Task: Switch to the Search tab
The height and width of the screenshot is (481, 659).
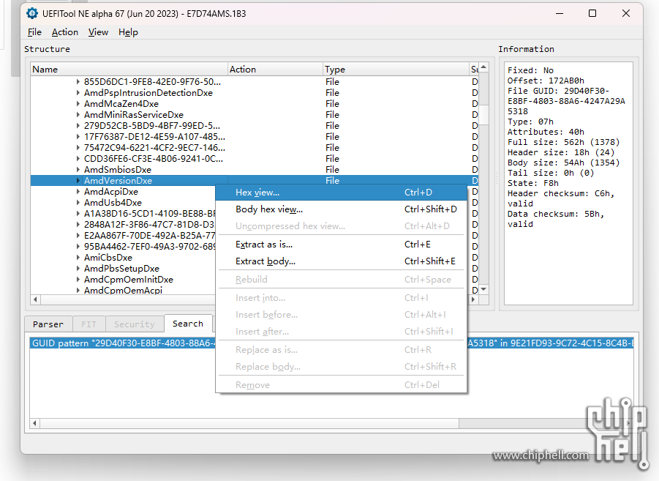Action: (188, 323)
